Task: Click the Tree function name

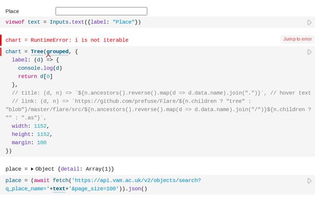Action: tap(37, 52)
